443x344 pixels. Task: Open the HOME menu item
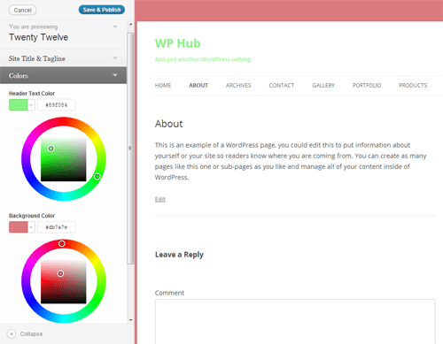163,86
